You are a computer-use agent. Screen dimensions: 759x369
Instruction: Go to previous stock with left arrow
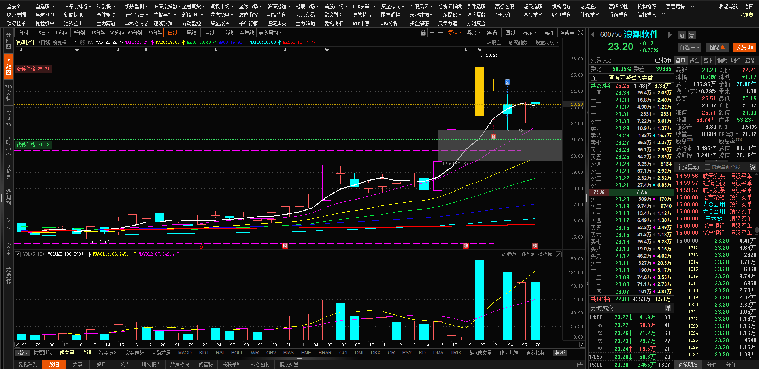point(593,35)
